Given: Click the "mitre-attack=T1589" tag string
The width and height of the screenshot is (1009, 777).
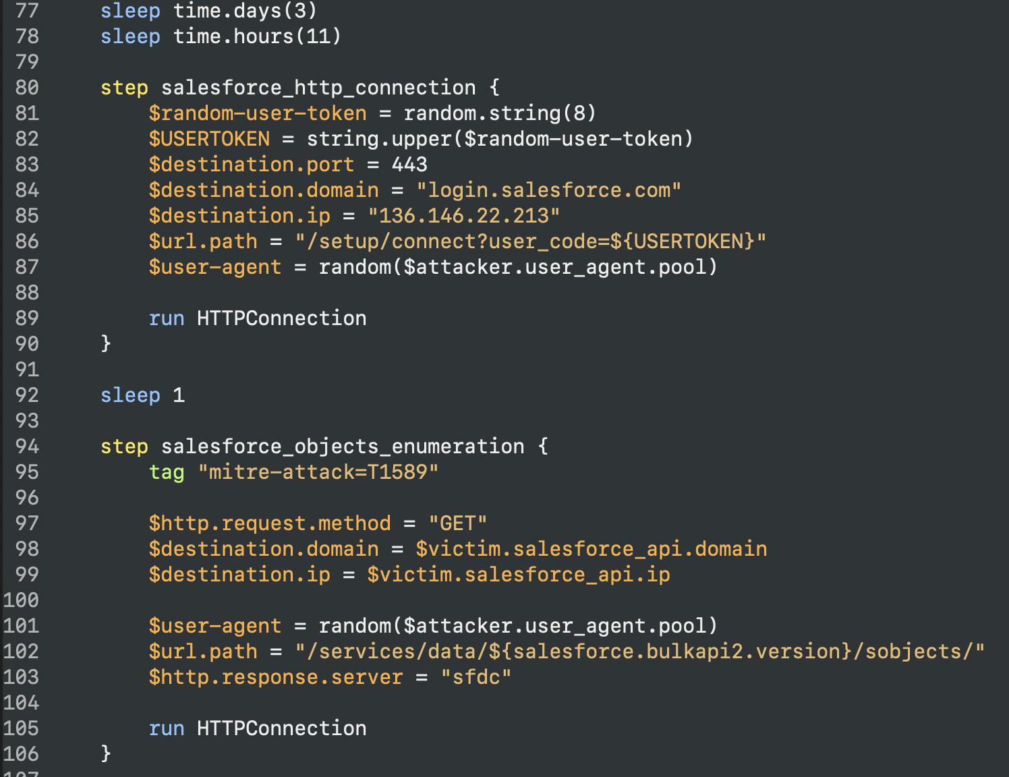Looking at the screenshot, I should [318, 472].
